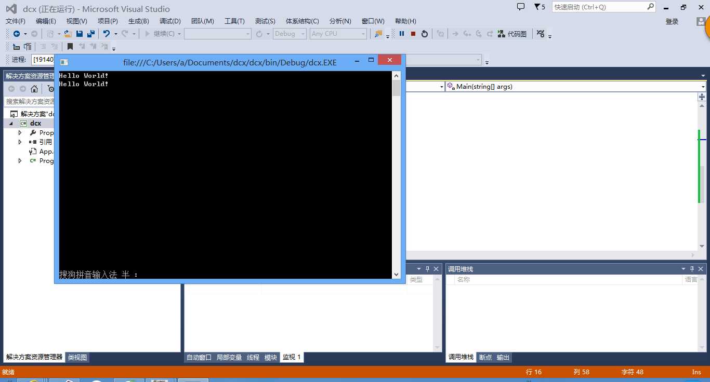Switch to the 输出 tab

[503, 358]
